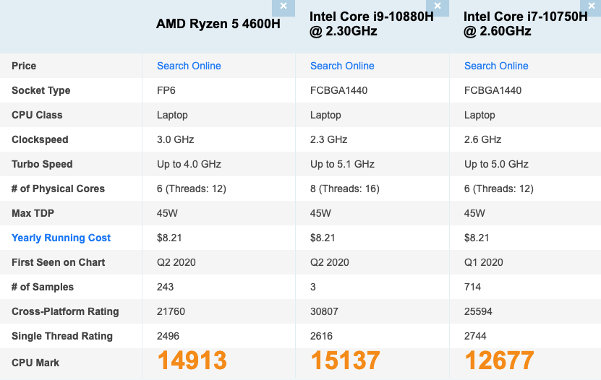This screenshot has width=601, height=380.
Task: Select the Up to 4.0 GHz turbo value
Action: [189, 164]
